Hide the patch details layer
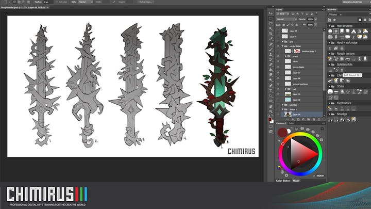 278,67
